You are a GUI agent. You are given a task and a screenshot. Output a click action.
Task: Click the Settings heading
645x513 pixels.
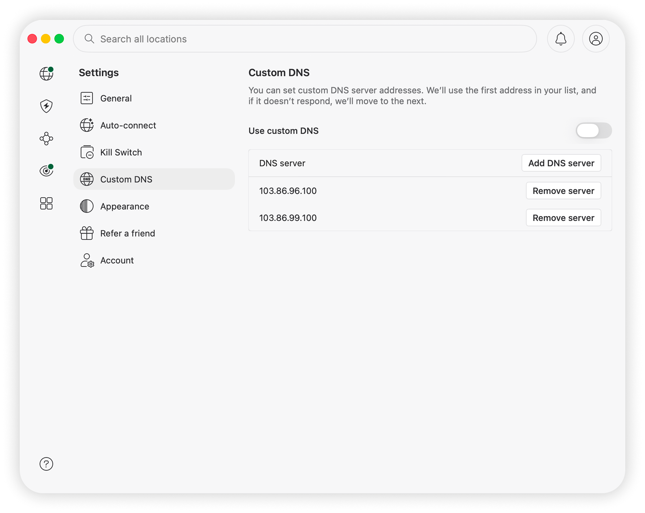tap(99, 72)
